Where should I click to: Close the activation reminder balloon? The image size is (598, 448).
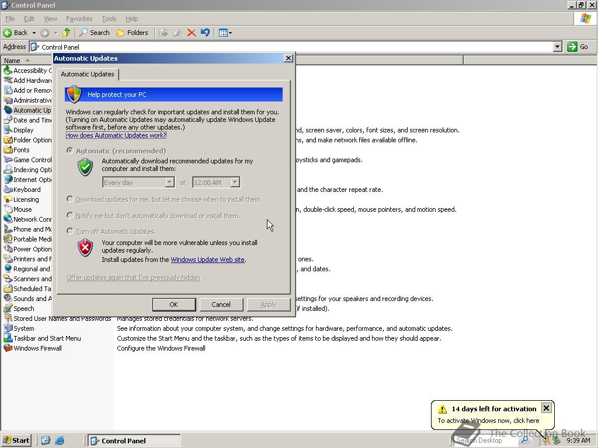tap(546, 408)
